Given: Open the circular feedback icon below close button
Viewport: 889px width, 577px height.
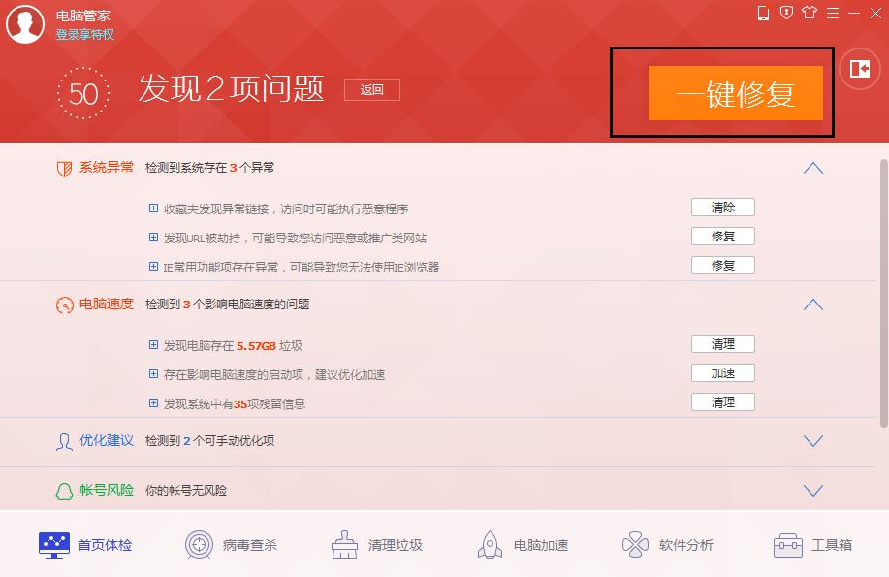Looking at the screenshot, I should [x=859, y=69].
